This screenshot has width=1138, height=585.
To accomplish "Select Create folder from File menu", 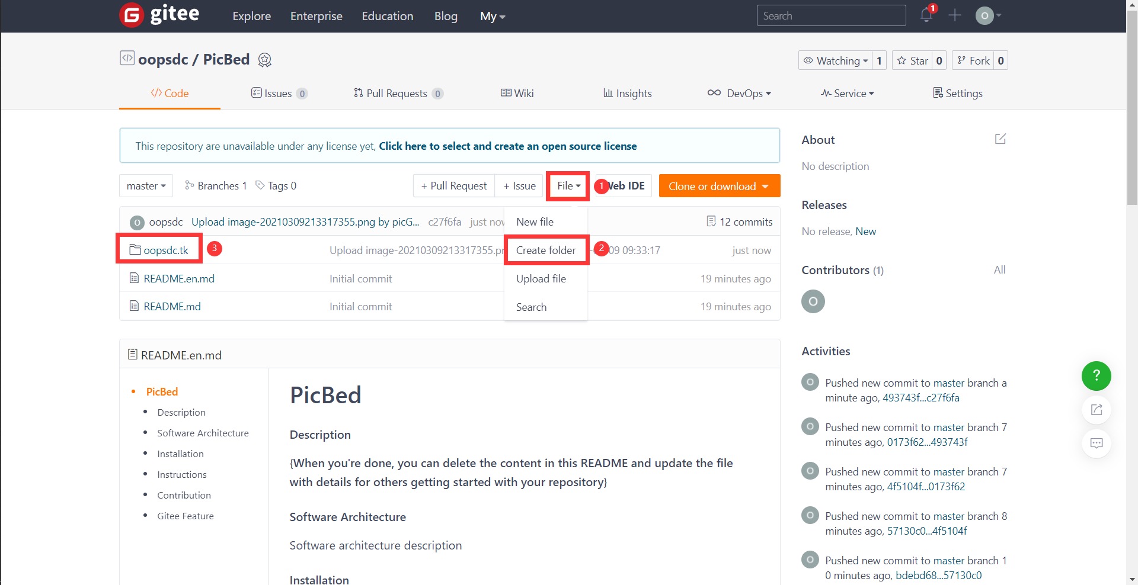I will coord(546,250).
